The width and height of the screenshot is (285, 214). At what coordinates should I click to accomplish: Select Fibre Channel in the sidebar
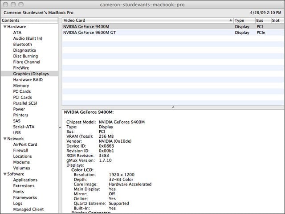click(x=27, y=62)
